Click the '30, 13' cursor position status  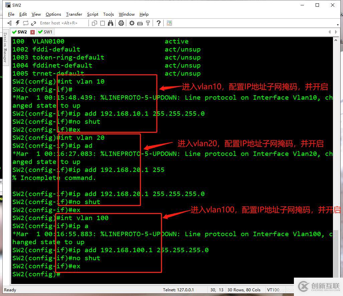(x=217, y=290)
